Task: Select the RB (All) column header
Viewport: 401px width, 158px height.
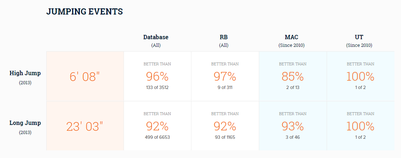Action: point(223,41)
